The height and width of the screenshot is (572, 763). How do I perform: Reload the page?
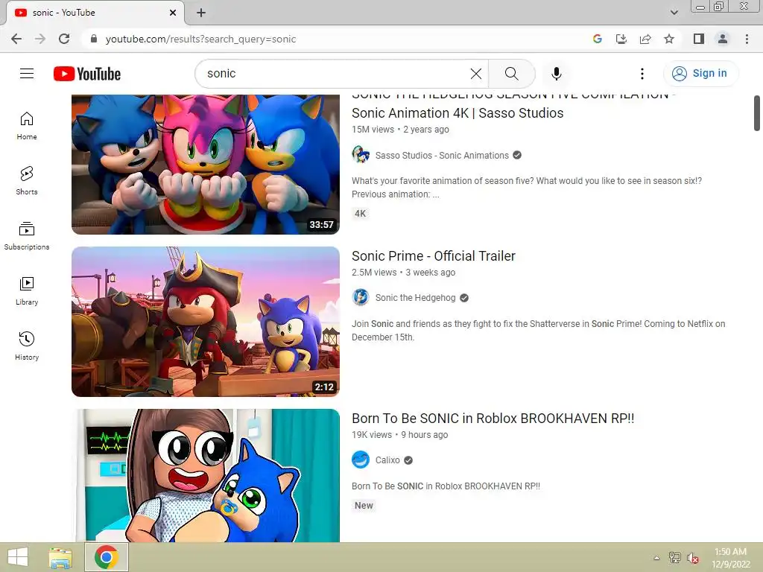click(64, 39)
